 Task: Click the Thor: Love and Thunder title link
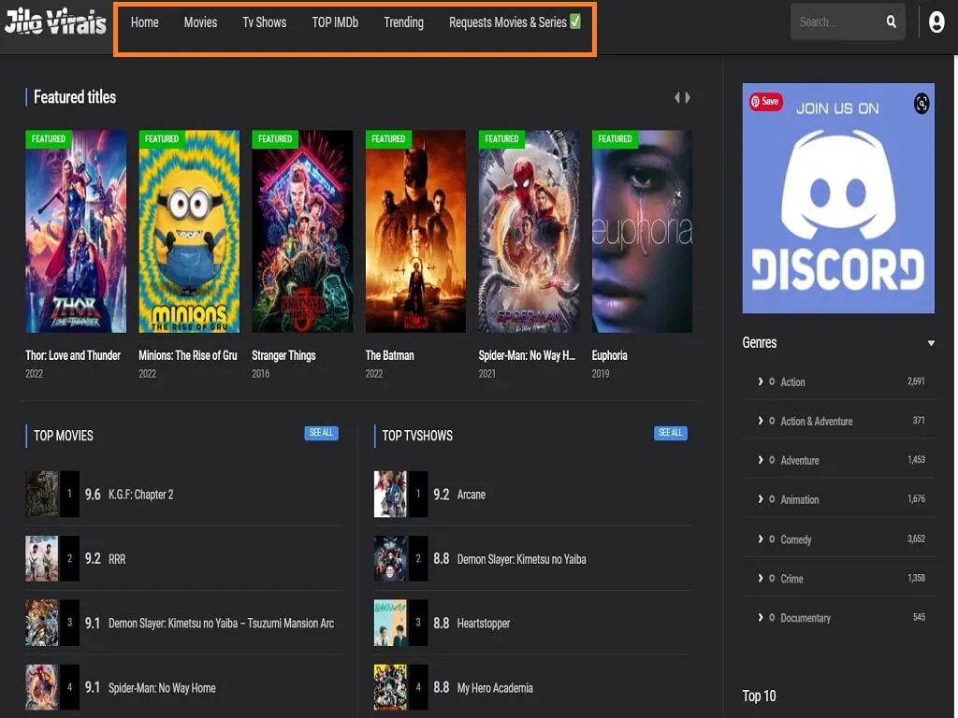pyautogui.click(x=73, y=355)
